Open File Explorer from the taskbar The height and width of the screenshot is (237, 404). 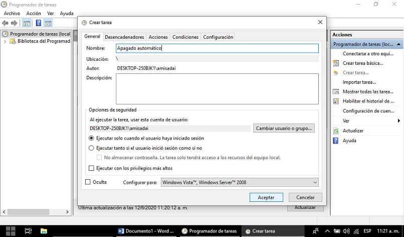tap(44, 231)
